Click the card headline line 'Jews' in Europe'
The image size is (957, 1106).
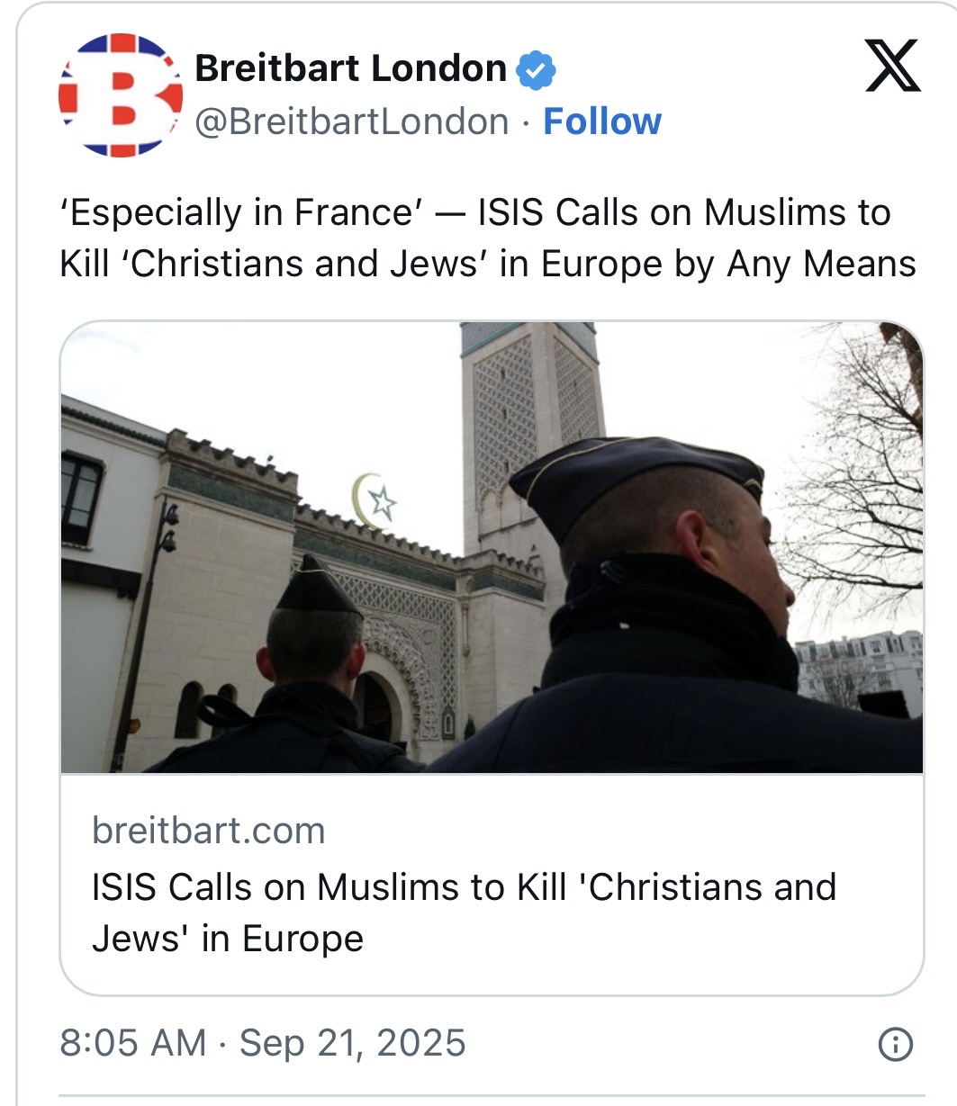[x=228, y=939]
